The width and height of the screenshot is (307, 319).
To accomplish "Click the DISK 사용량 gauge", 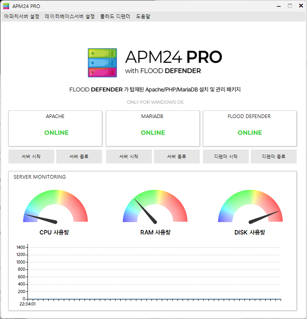I will [250, 207].
